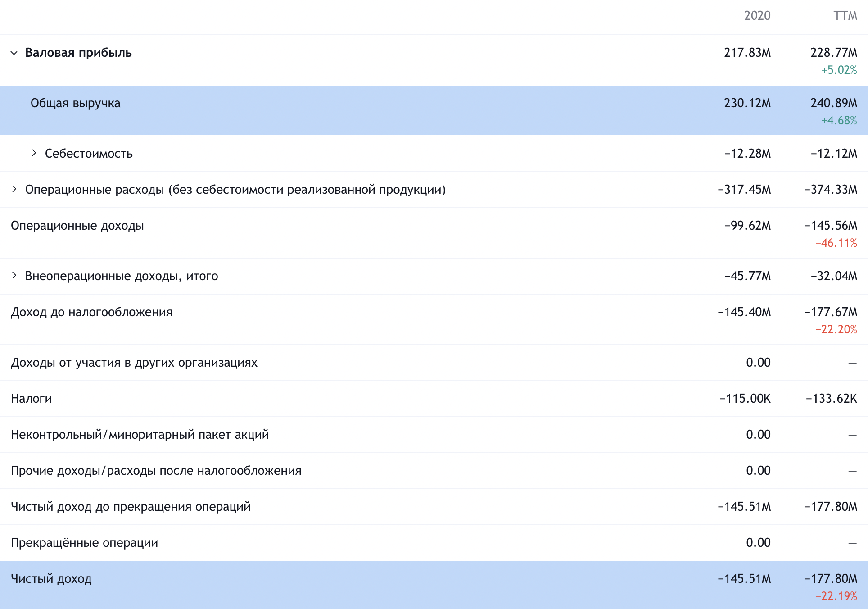Screen dimensions: 868x609
Task: Click Операционные доходы row label
Action: (77, 226)
